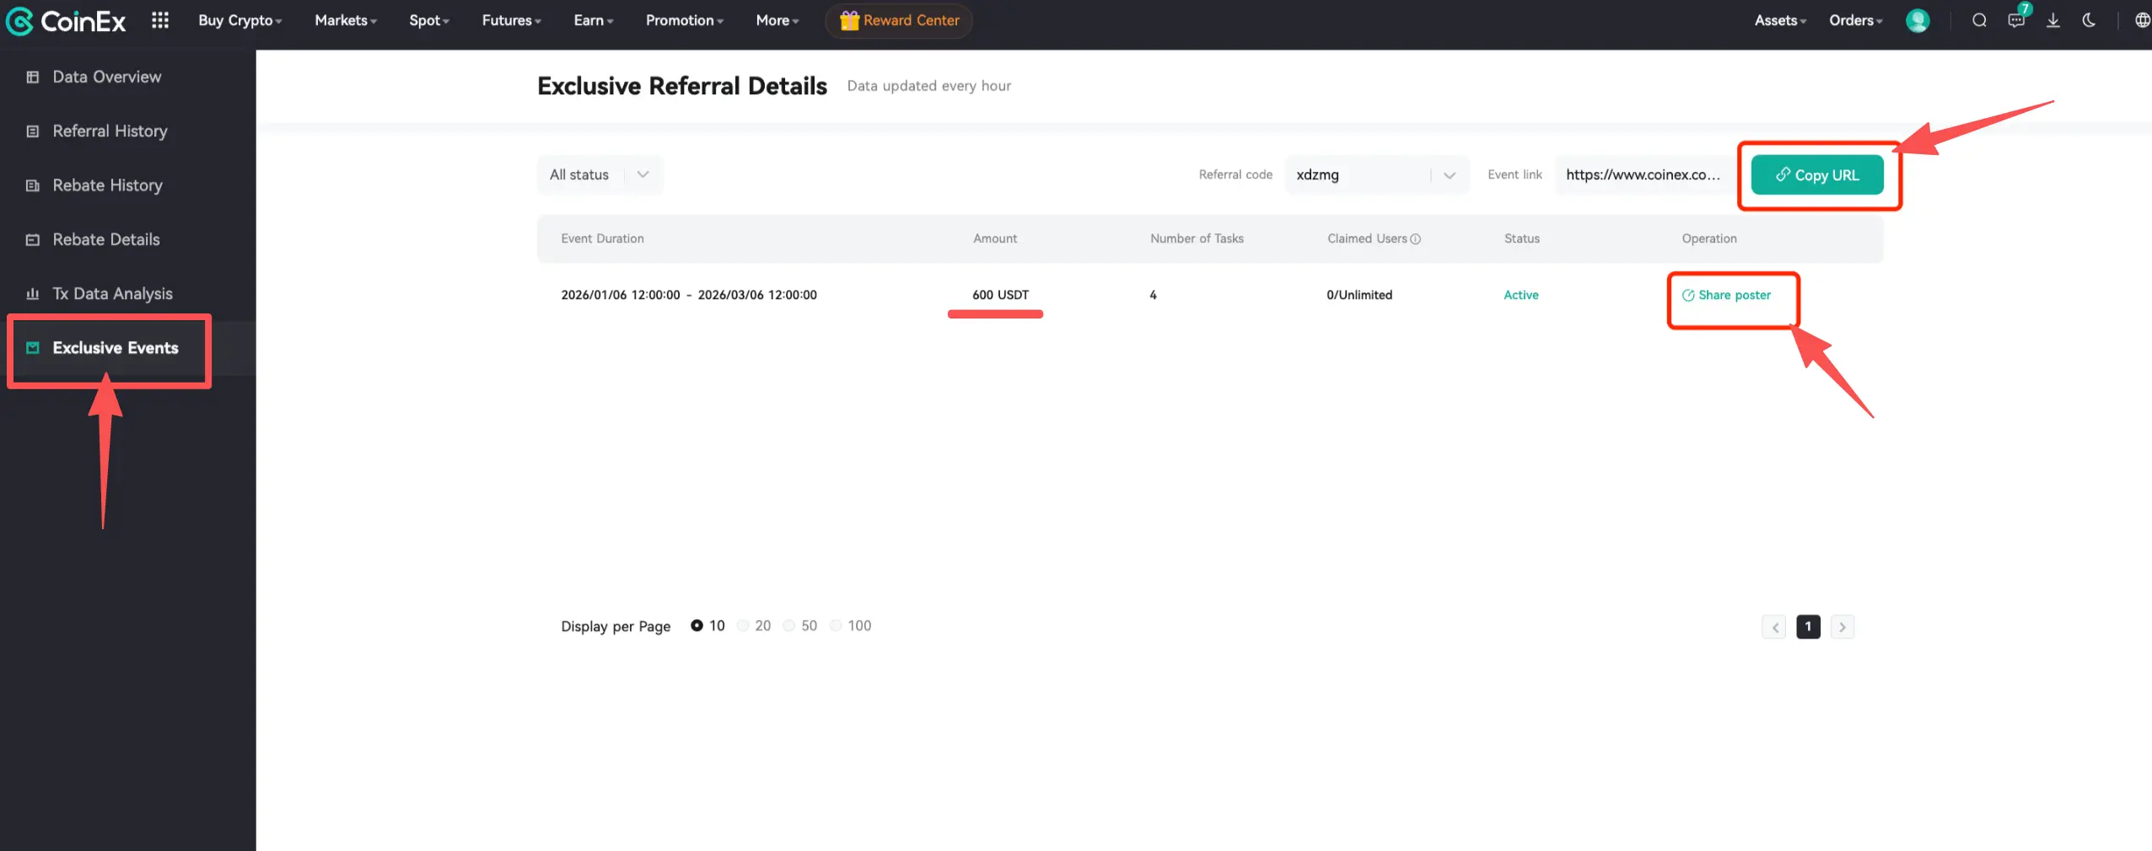Open the apps grid icon beside CoinEx logo
2152x851 pixels.
pos(160,20)
